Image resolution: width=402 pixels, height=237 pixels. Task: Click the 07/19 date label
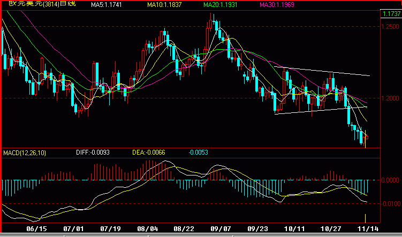pos(110,229)
